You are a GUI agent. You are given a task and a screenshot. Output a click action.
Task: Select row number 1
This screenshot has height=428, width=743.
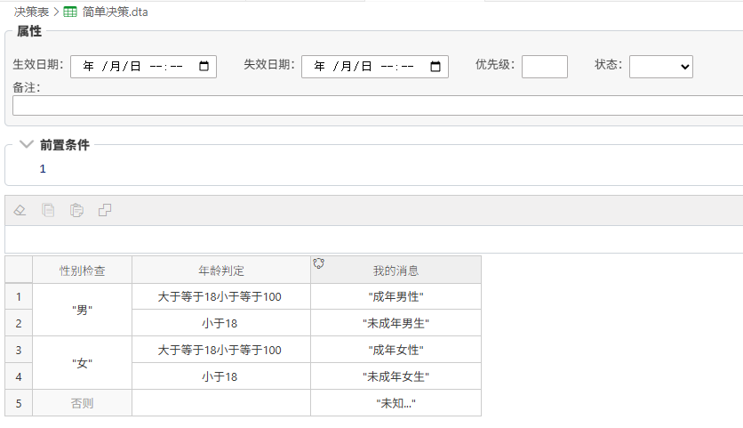19,296
